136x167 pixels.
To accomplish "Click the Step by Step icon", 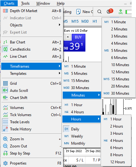I will click(x=5, y=153).
